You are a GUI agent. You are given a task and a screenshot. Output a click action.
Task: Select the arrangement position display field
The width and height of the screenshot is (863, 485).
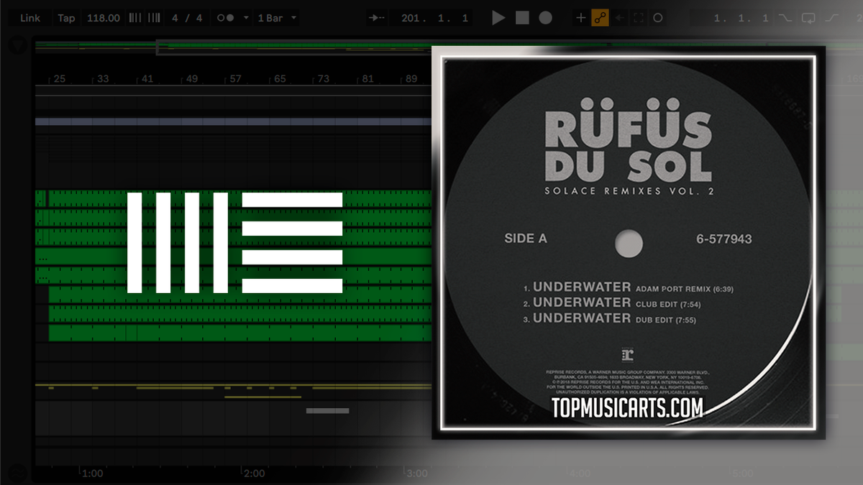tap(431, 17)
